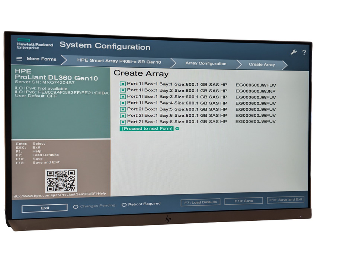This screenshot has width=346, height=261.
Task: Go to HPE Smart Array P408i-a SR Gen10 breadcrumb
Action: [119, 61]
